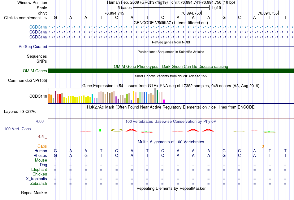Select the Dog alignment row label
The height and width of the screenshot is (200, 294).
pyautogui.click(x=44, y=165)
